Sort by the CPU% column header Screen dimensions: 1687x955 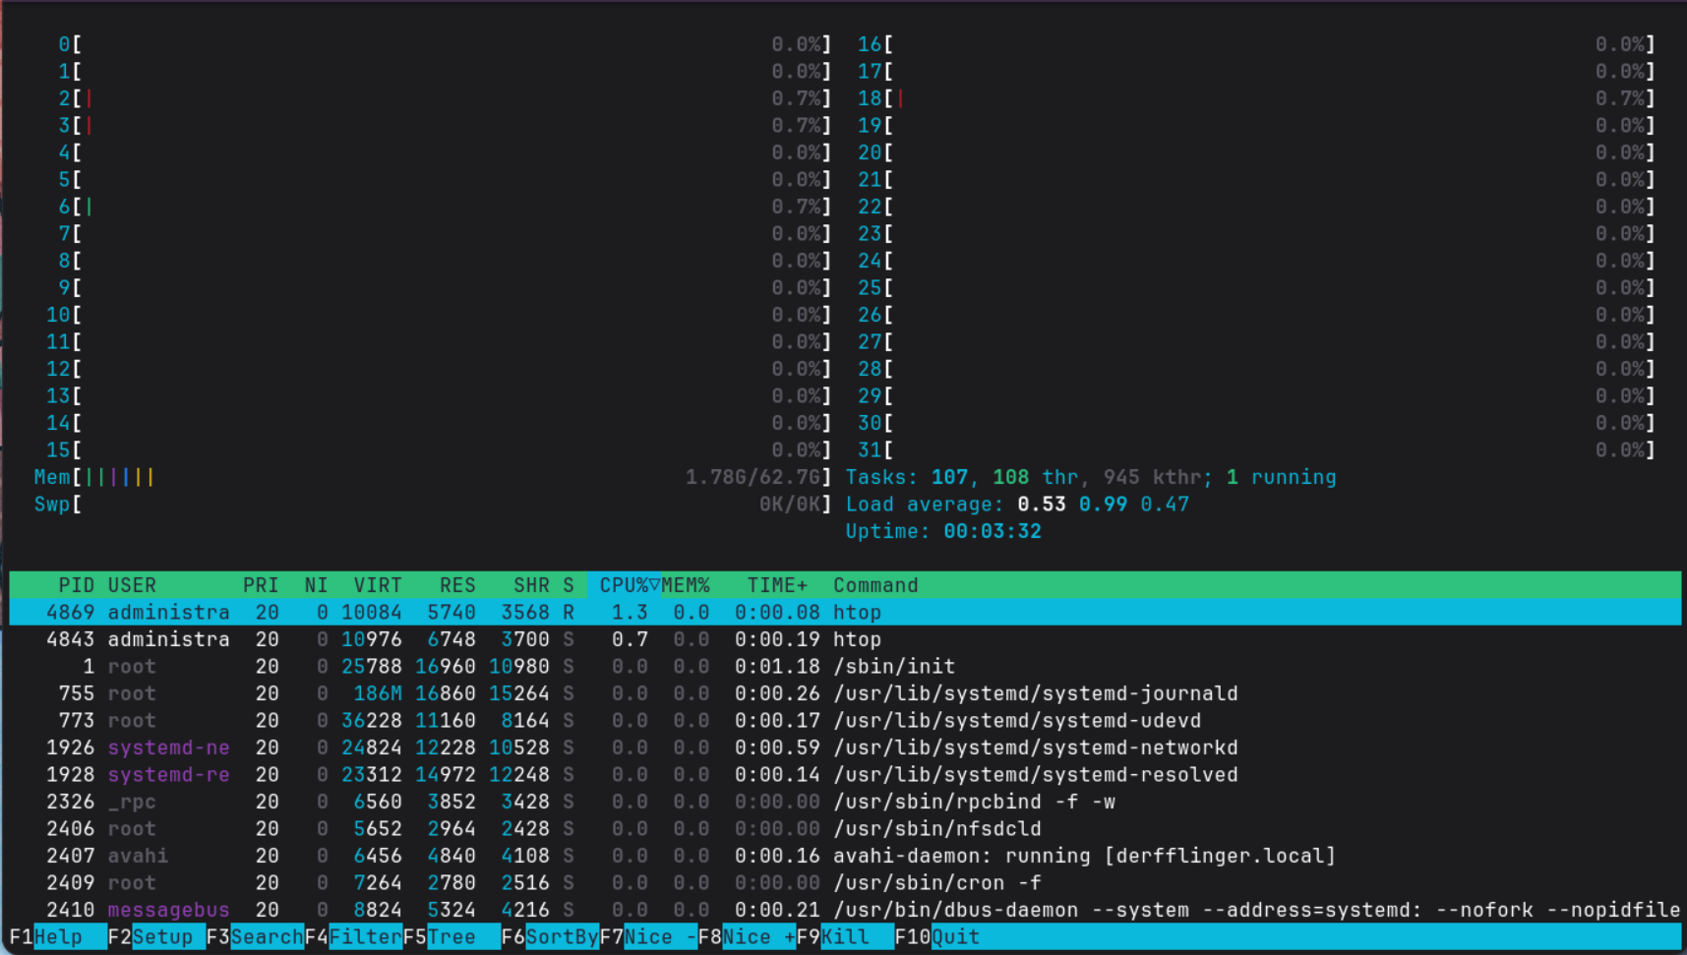coord(624,585)
